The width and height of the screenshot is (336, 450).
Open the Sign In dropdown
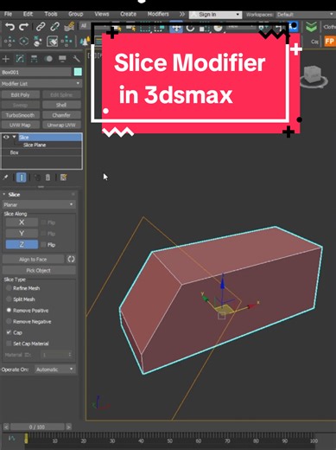pos(215,15)
